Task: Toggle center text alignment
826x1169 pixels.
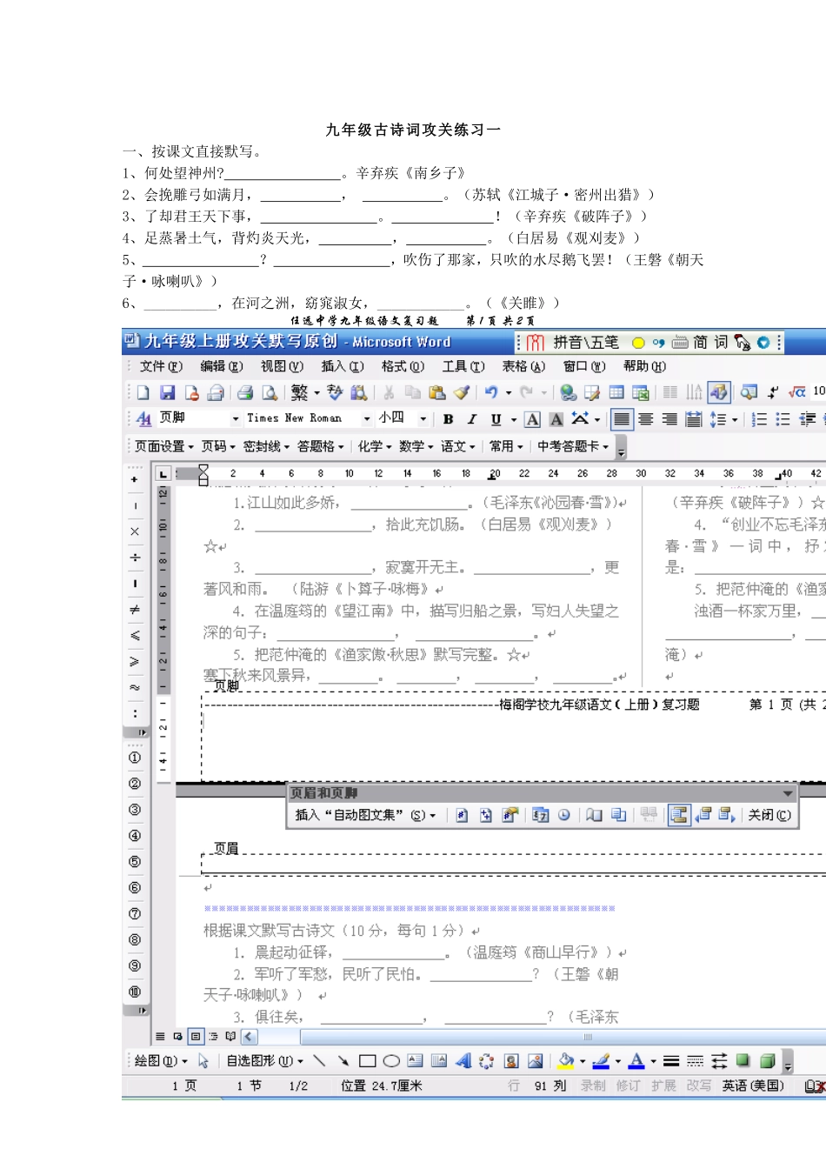Action: point(645,419)
